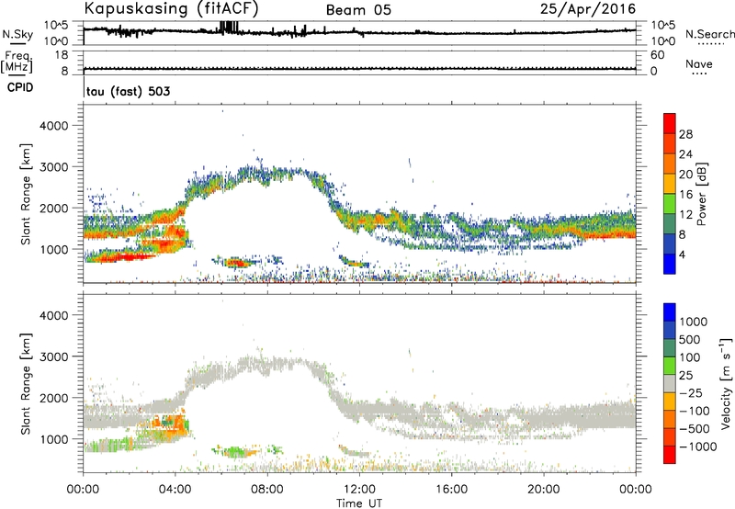The width and height of the screenshot is (735, 509).
Task: Click the Time UT axis label
Action: pos(359,503)
